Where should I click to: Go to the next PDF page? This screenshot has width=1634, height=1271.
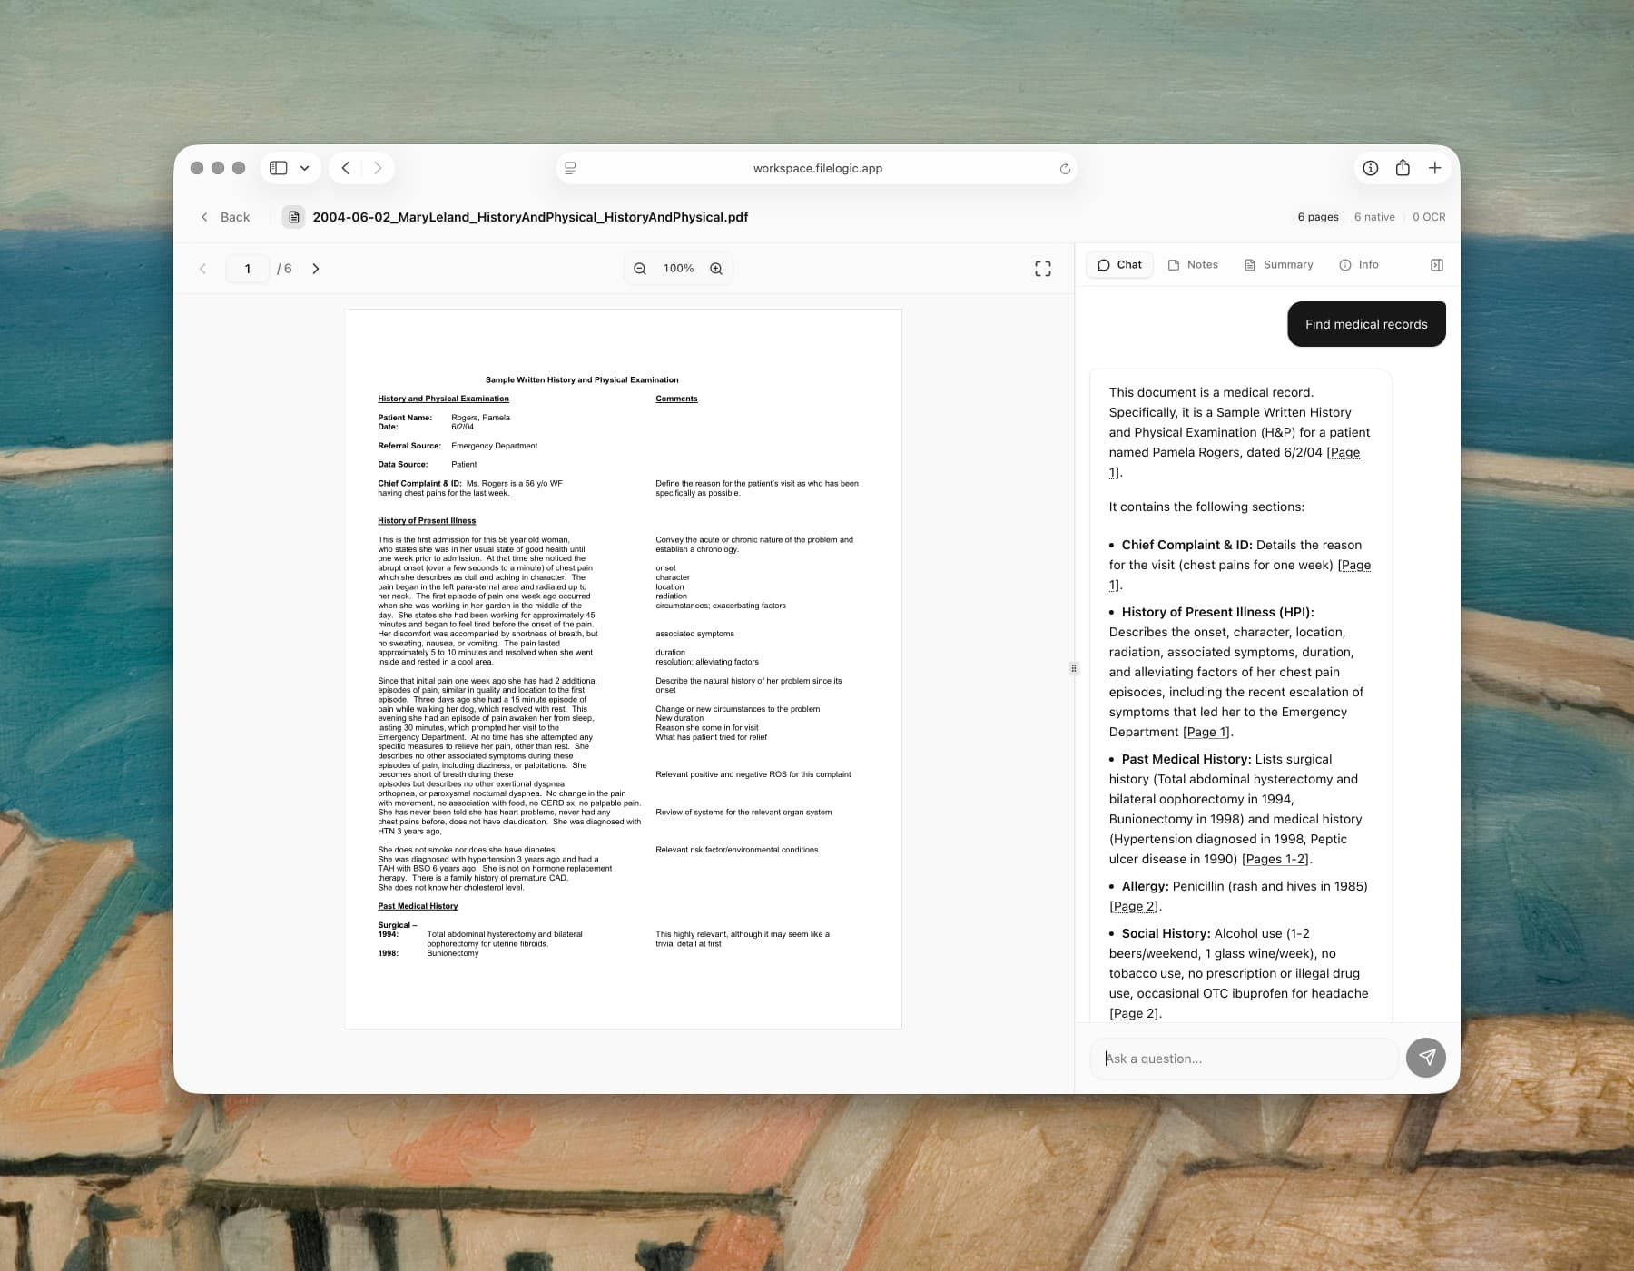315,269
